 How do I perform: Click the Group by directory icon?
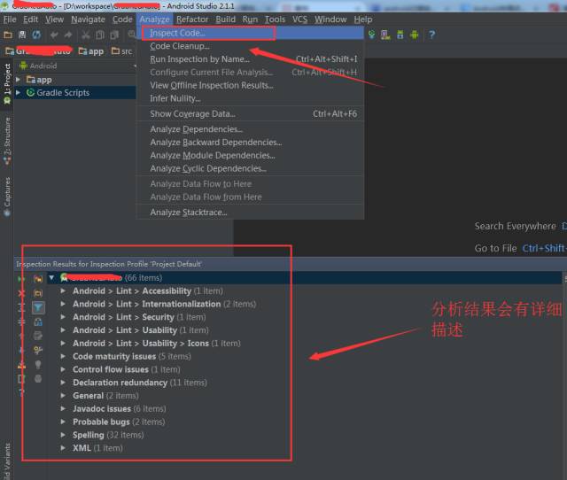[38, 293]
